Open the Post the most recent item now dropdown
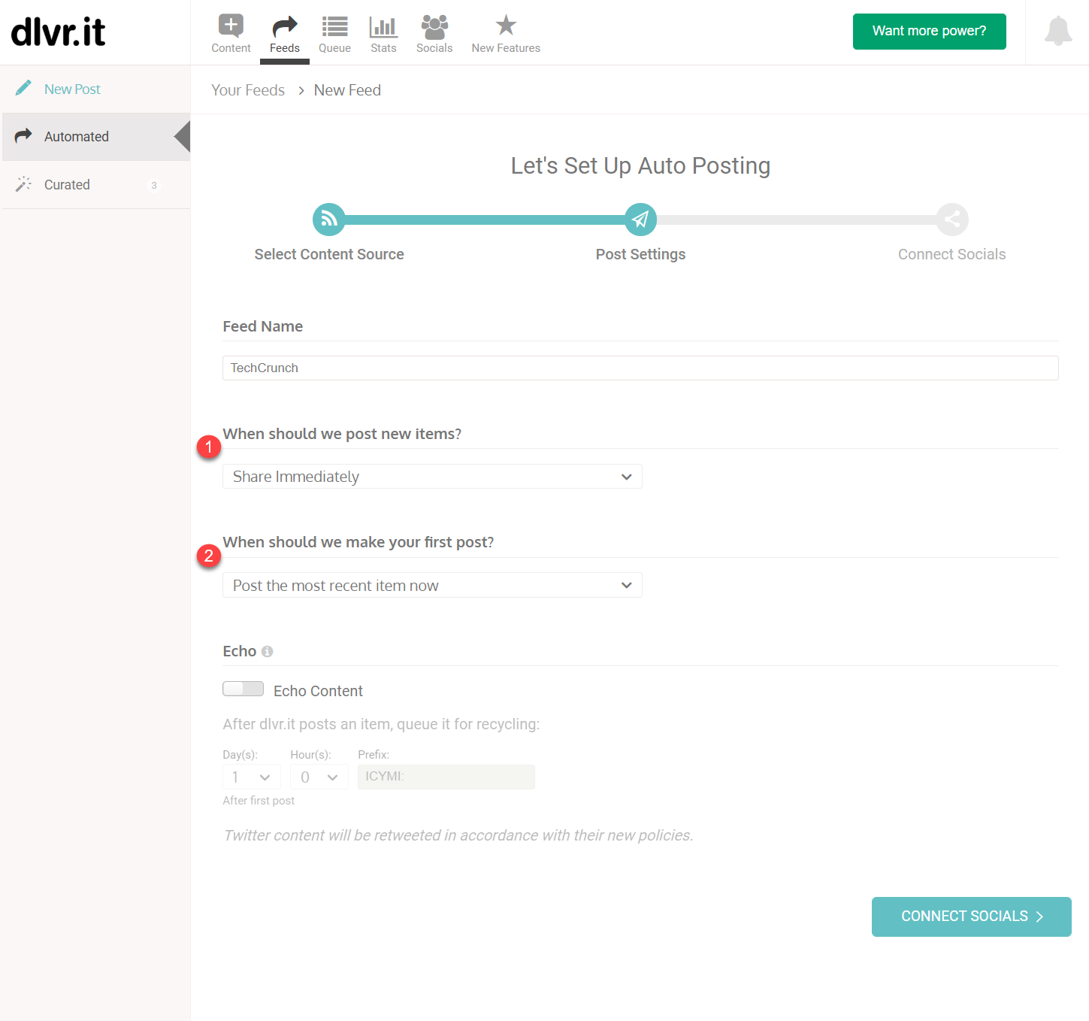This screenshot has height=1021, width=1089. [432, 585]
